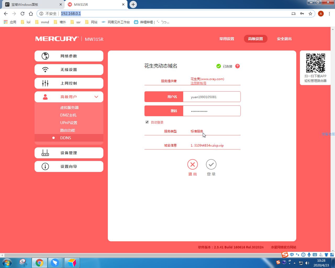Click the QR code for app download

point(316,63)
